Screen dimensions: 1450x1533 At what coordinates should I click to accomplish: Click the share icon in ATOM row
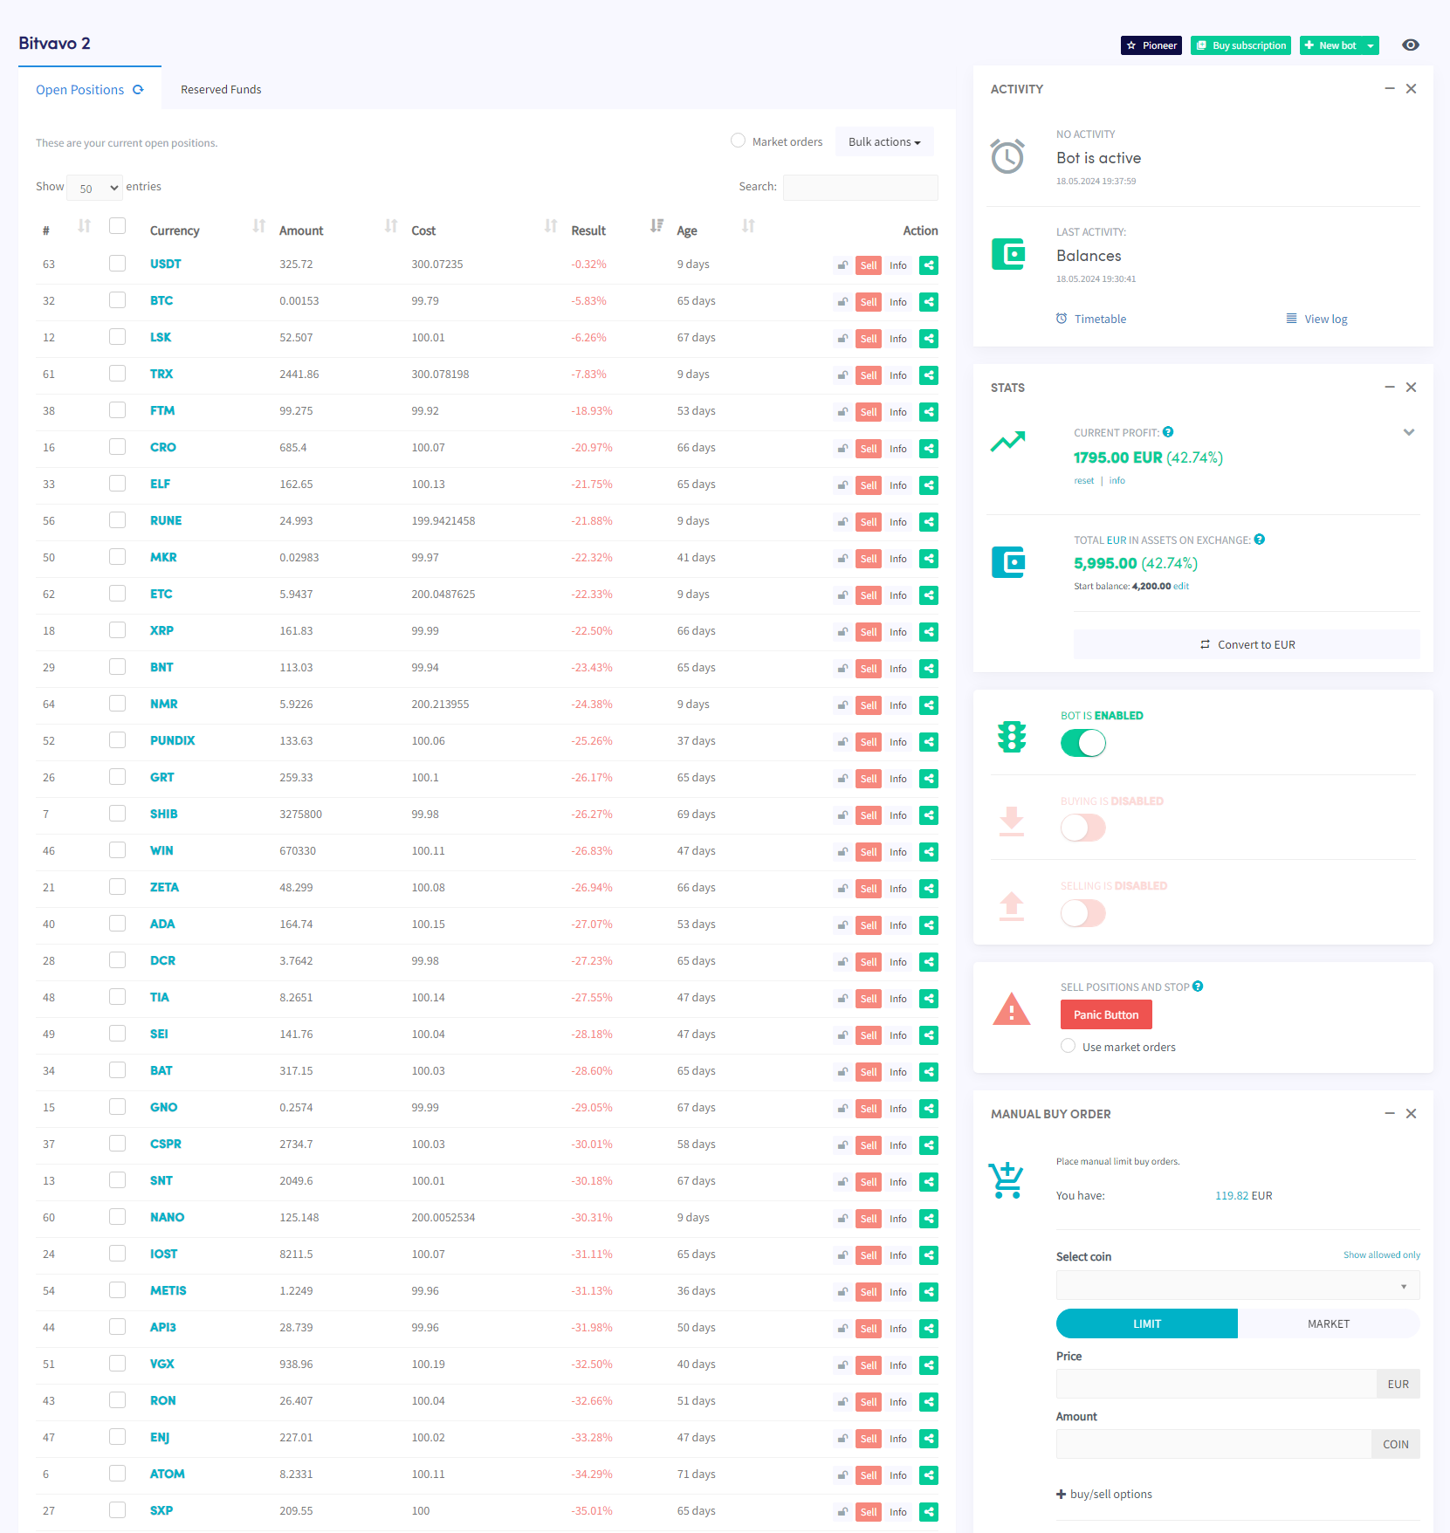pos(929,1475)
